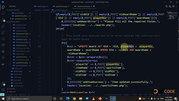Image resolution: width=179 pixels, height=101 pixels.
Task: Open deleteGame.php in the file tree
Action: (22, 36)
